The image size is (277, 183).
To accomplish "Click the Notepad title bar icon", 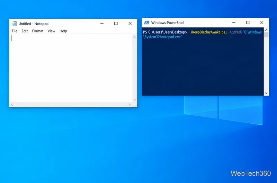I will (15, 23).
